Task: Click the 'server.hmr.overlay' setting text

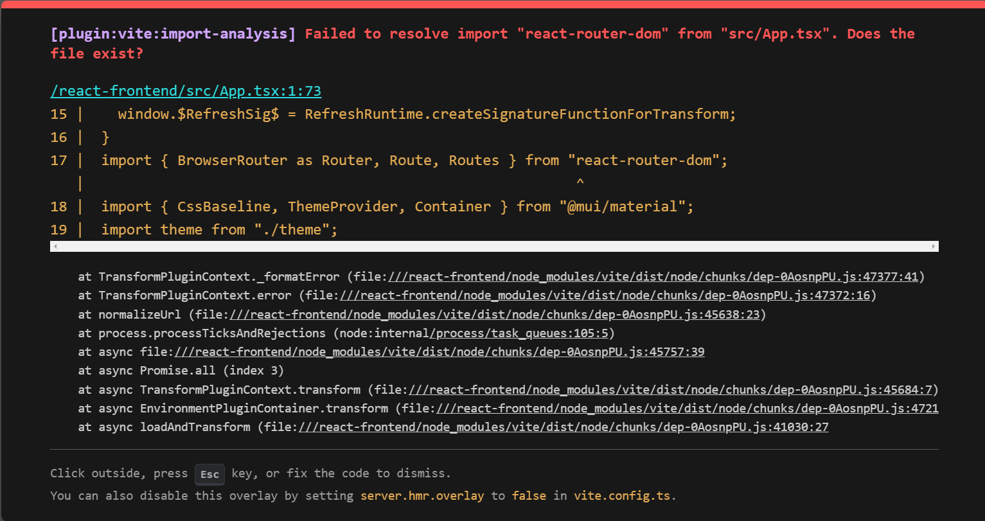Action: (x=422, y=496)
